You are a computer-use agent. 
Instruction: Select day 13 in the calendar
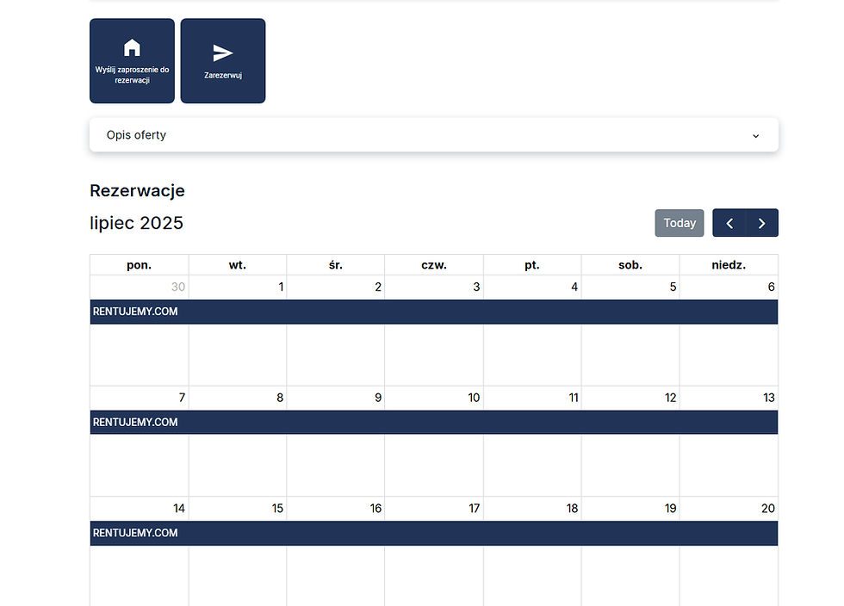click(768, 398)
